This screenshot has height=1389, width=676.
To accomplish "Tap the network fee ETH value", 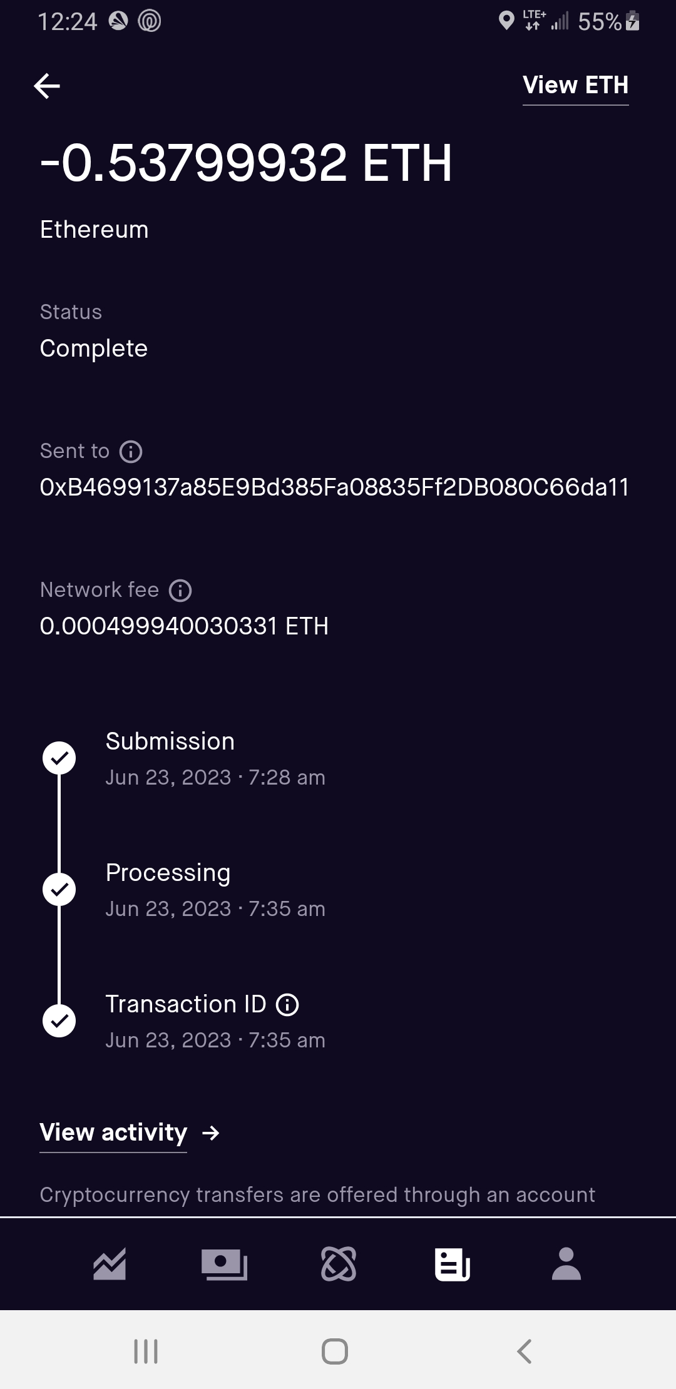I will (x=184, y=626).
